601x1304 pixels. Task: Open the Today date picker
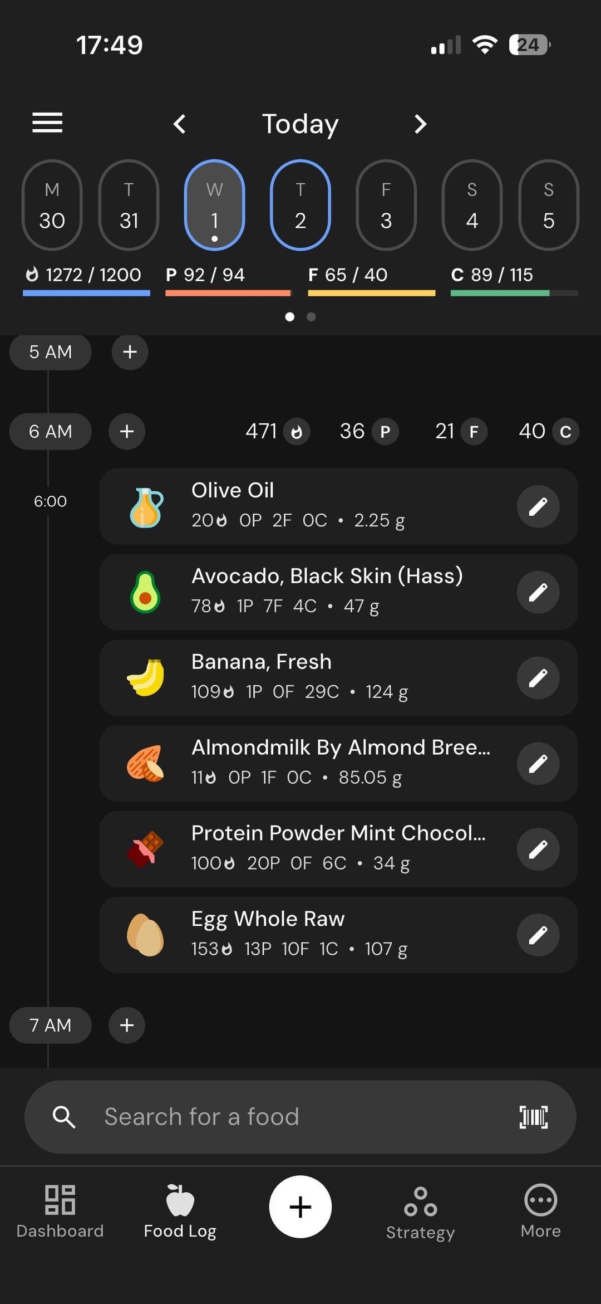300,124
